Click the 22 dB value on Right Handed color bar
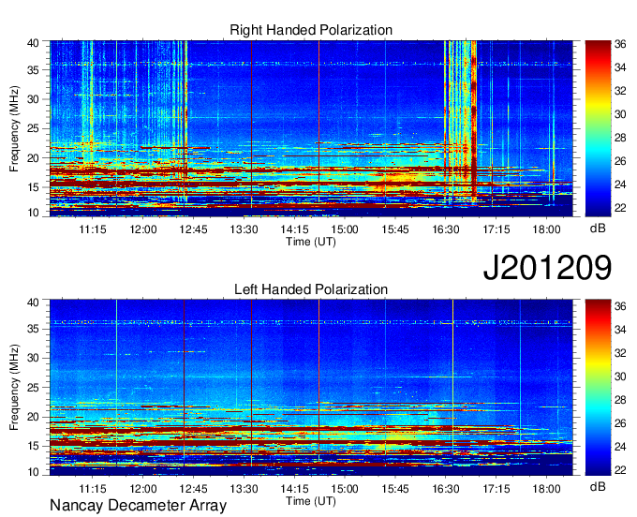This screenshot has height=517, width=637. (x=620, y=208)
